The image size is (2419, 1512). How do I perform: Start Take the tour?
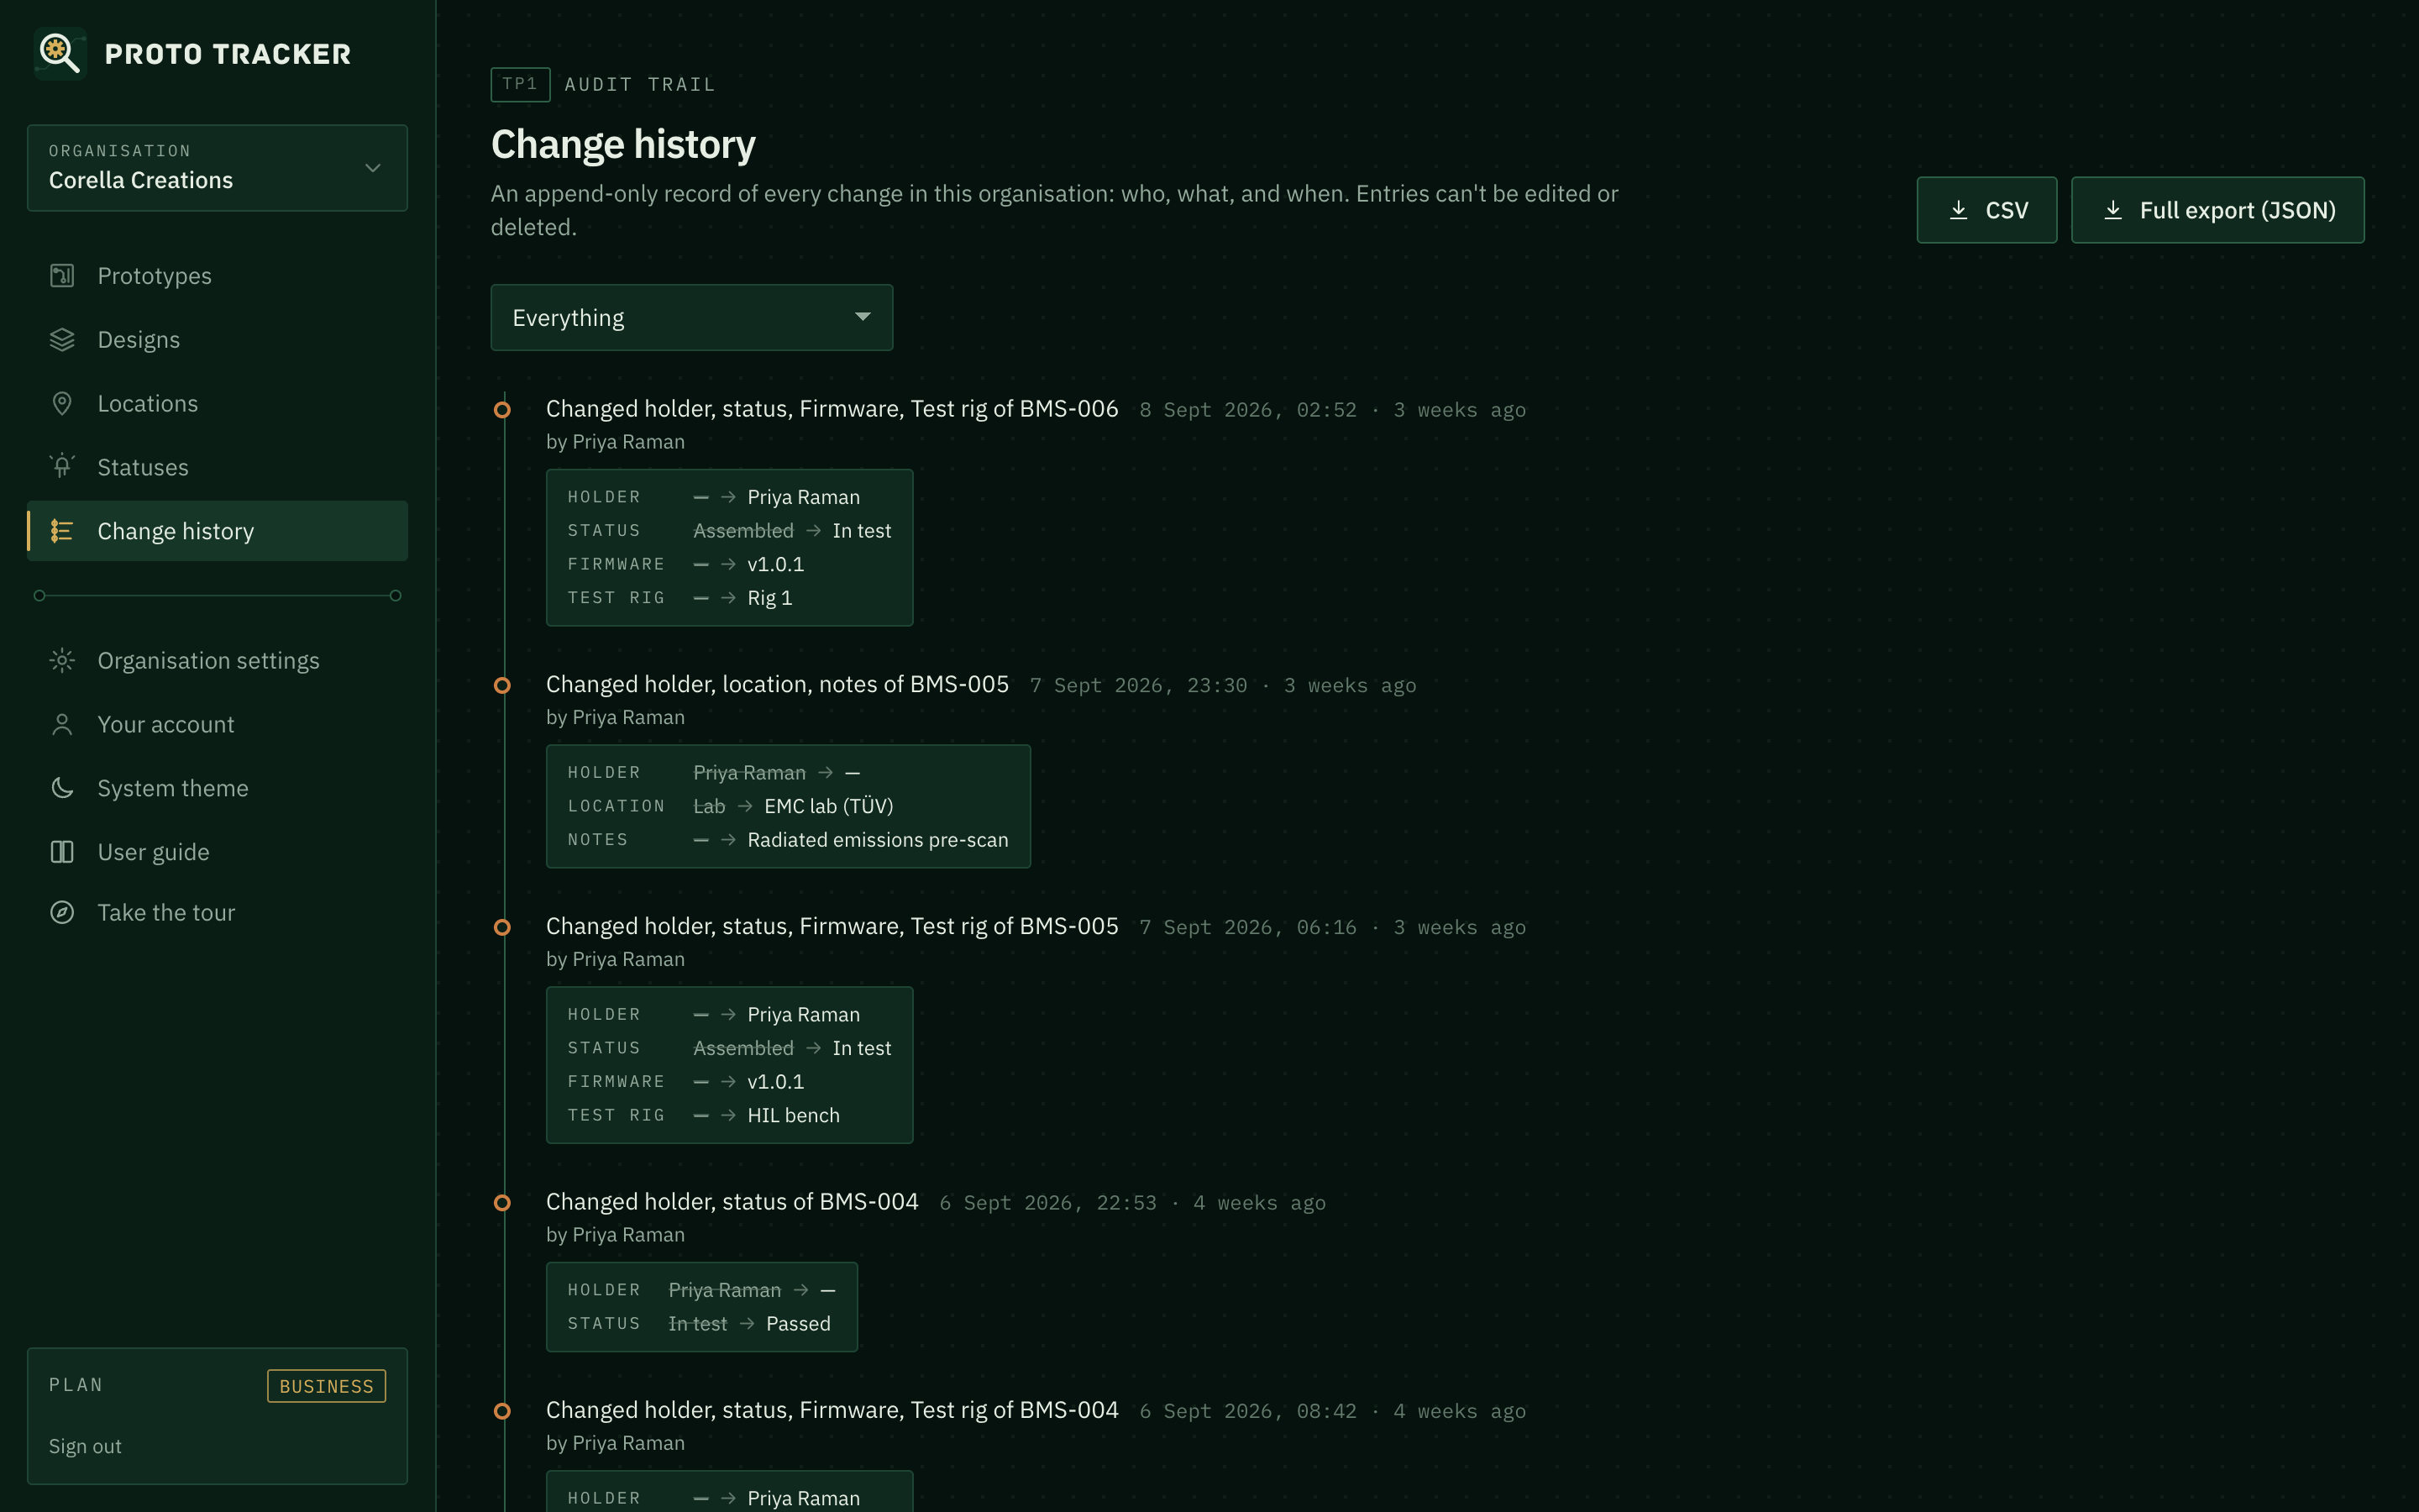pos(217,912)
